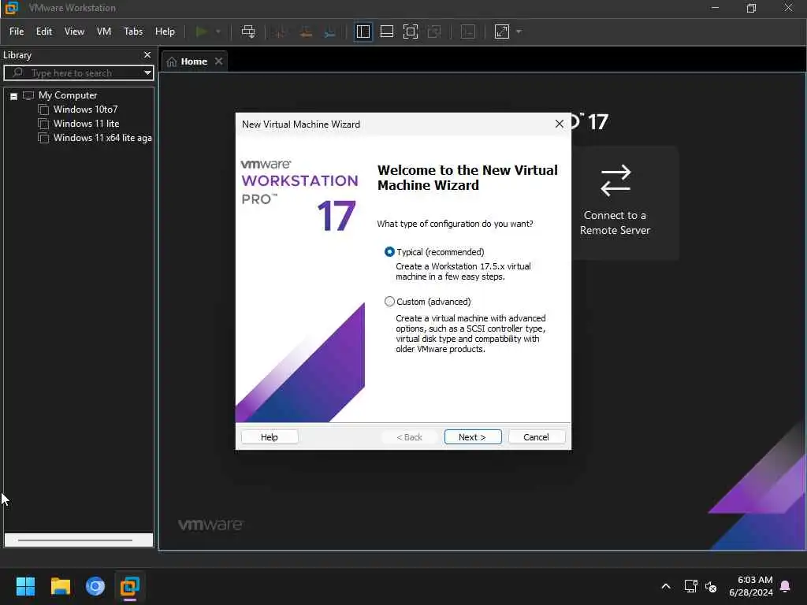Collapse the My Computer tree node
The image size is (807, 605).
[14, 96]
